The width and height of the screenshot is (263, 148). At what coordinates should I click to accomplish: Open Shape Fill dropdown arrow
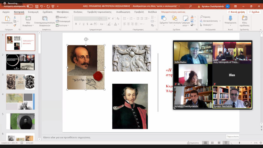(195, 17)
